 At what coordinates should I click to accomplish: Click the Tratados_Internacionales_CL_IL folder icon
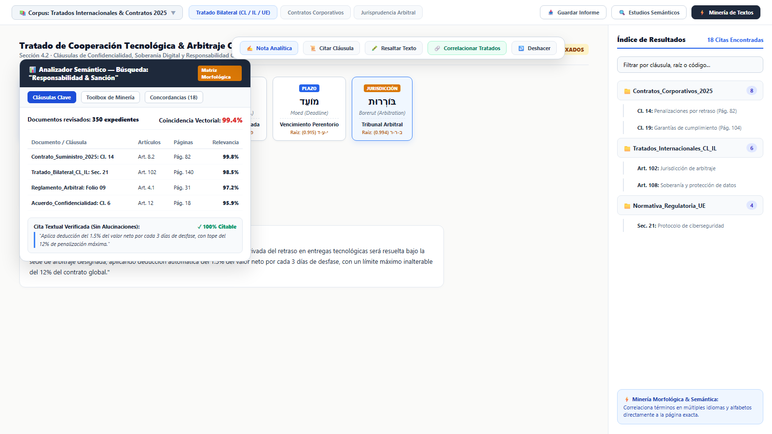pos(627,149)
